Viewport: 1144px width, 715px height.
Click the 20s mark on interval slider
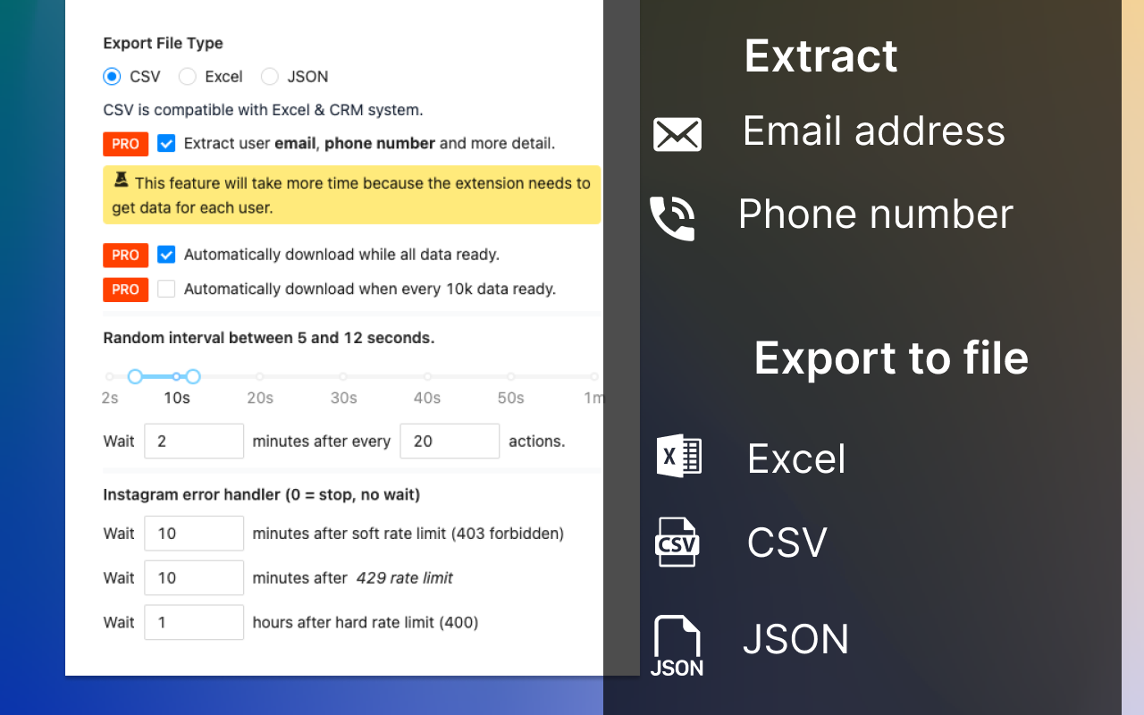[260, 376]
